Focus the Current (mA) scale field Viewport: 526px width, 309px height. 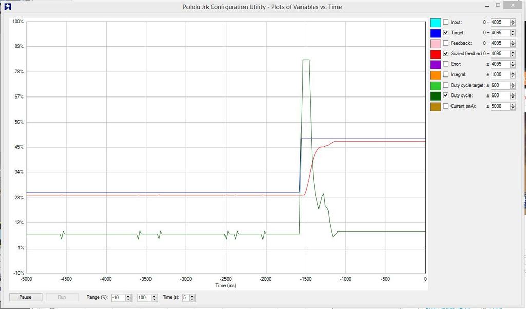(500, 106)
